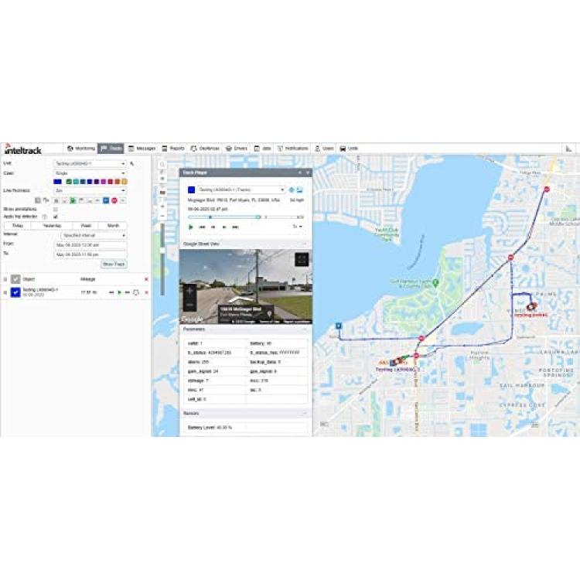Enable the Show annotations checkbox
This screenshot has width=580, height=580.
tap(56, 209)
